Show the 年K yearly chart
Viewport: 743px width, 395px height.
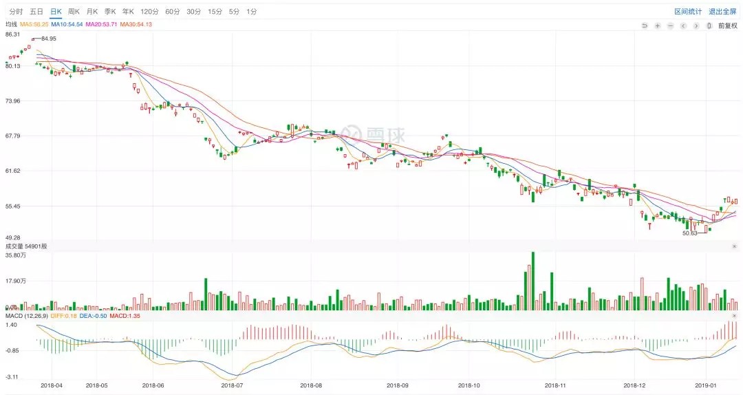point(128,12)
